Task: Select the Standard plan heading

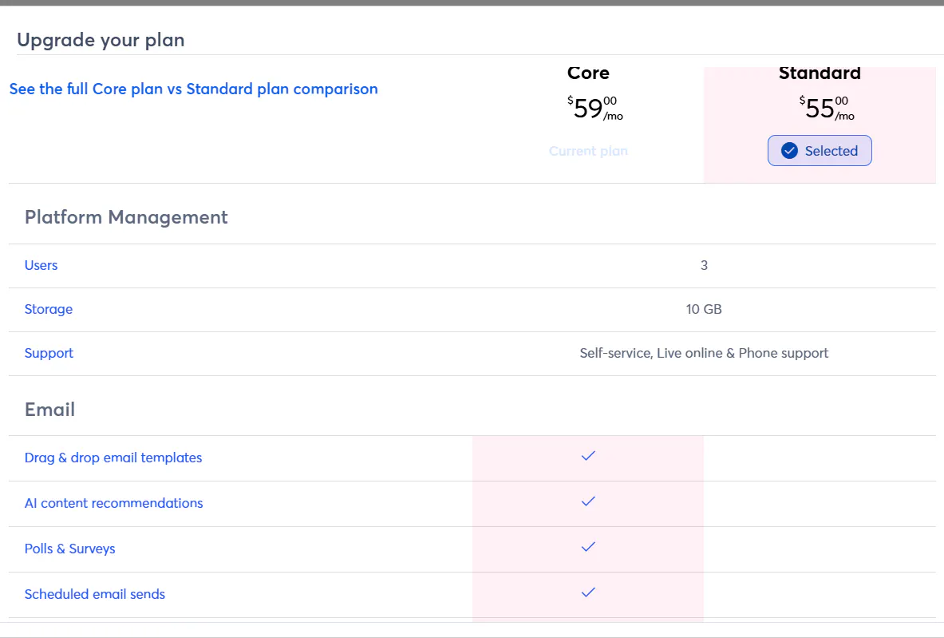Action: tap(820, 73)
